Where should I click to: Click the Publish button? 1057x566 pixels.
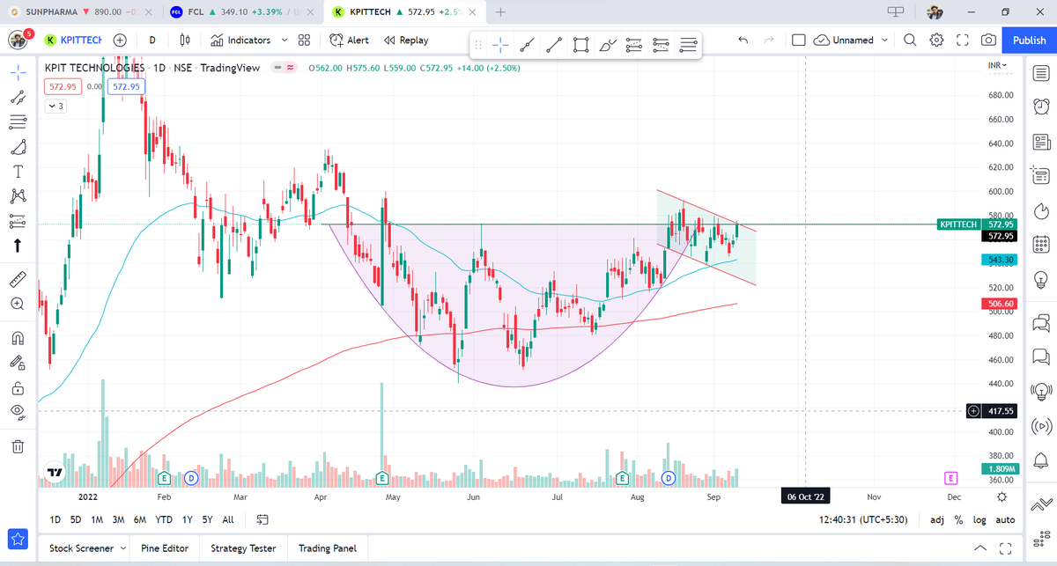[1029, 40]
